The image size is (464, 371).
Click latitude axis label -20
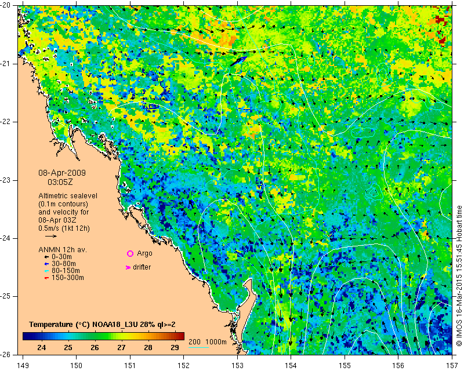click(6, 5)
